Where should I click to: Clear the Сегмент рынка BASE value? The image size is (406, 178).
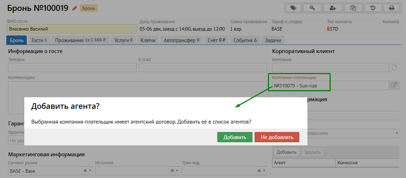tap(85, 171)
